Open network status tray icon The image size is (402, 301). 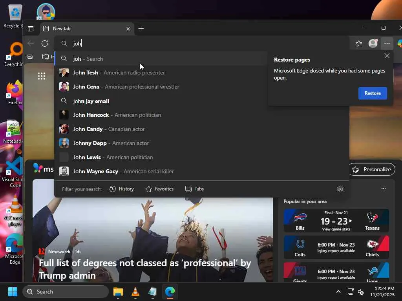tap(351, 292)
